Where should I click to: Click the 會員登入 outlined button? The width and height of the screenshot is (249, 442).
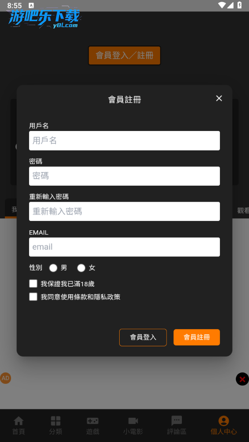tap(143, 337)
